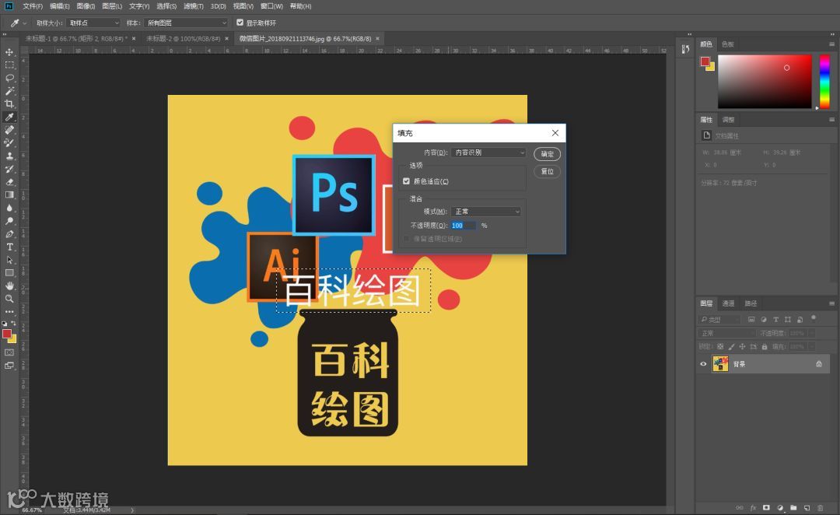Open 模式 blend mode dropdown in Fill dialog
The width and height of the screenshot is (840, 515).
point(485,212)
